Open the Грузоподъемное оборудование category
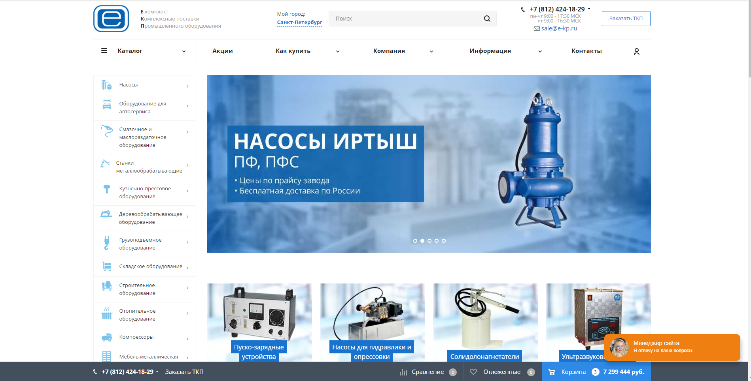 (x=144, y=244)
